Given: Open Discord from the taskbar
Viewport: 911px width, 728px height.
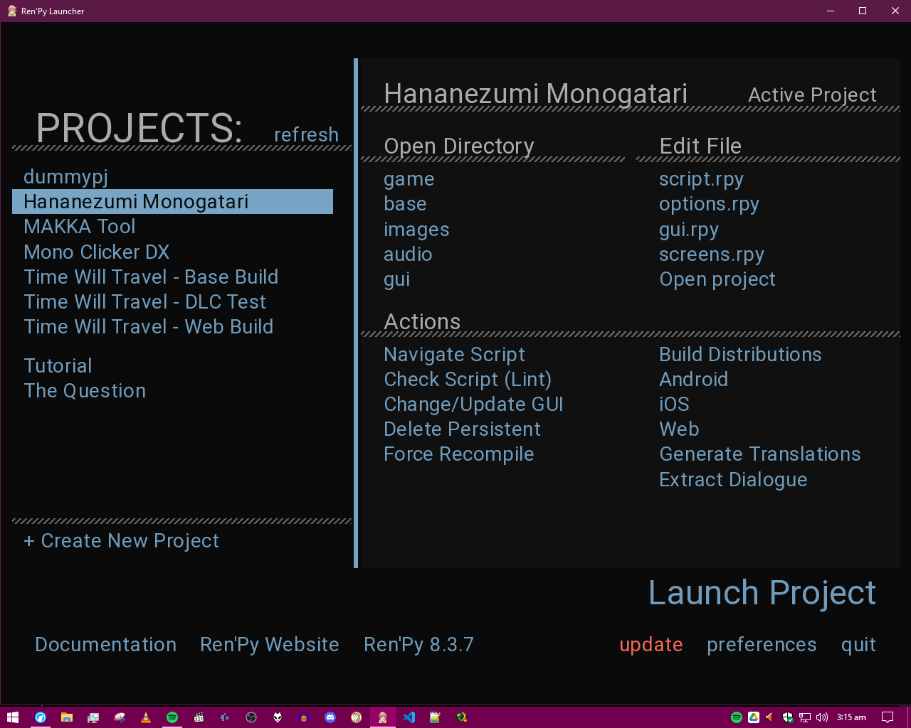Looking at the screenshot, I should click(330, 717).
